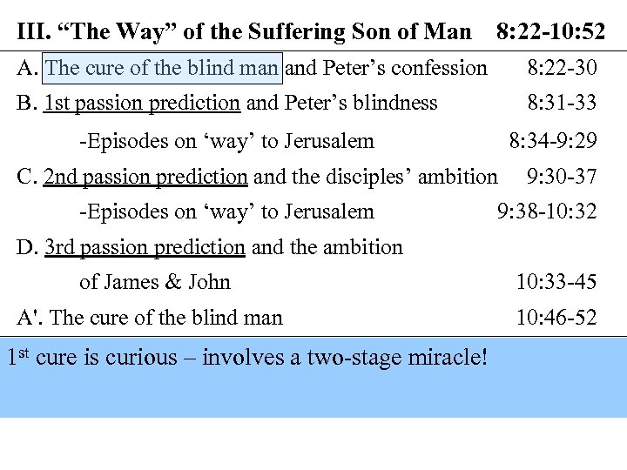Select the verse reference 9:38-10:32
This screenshot has height=470, width=627.
tap(547, 211)
